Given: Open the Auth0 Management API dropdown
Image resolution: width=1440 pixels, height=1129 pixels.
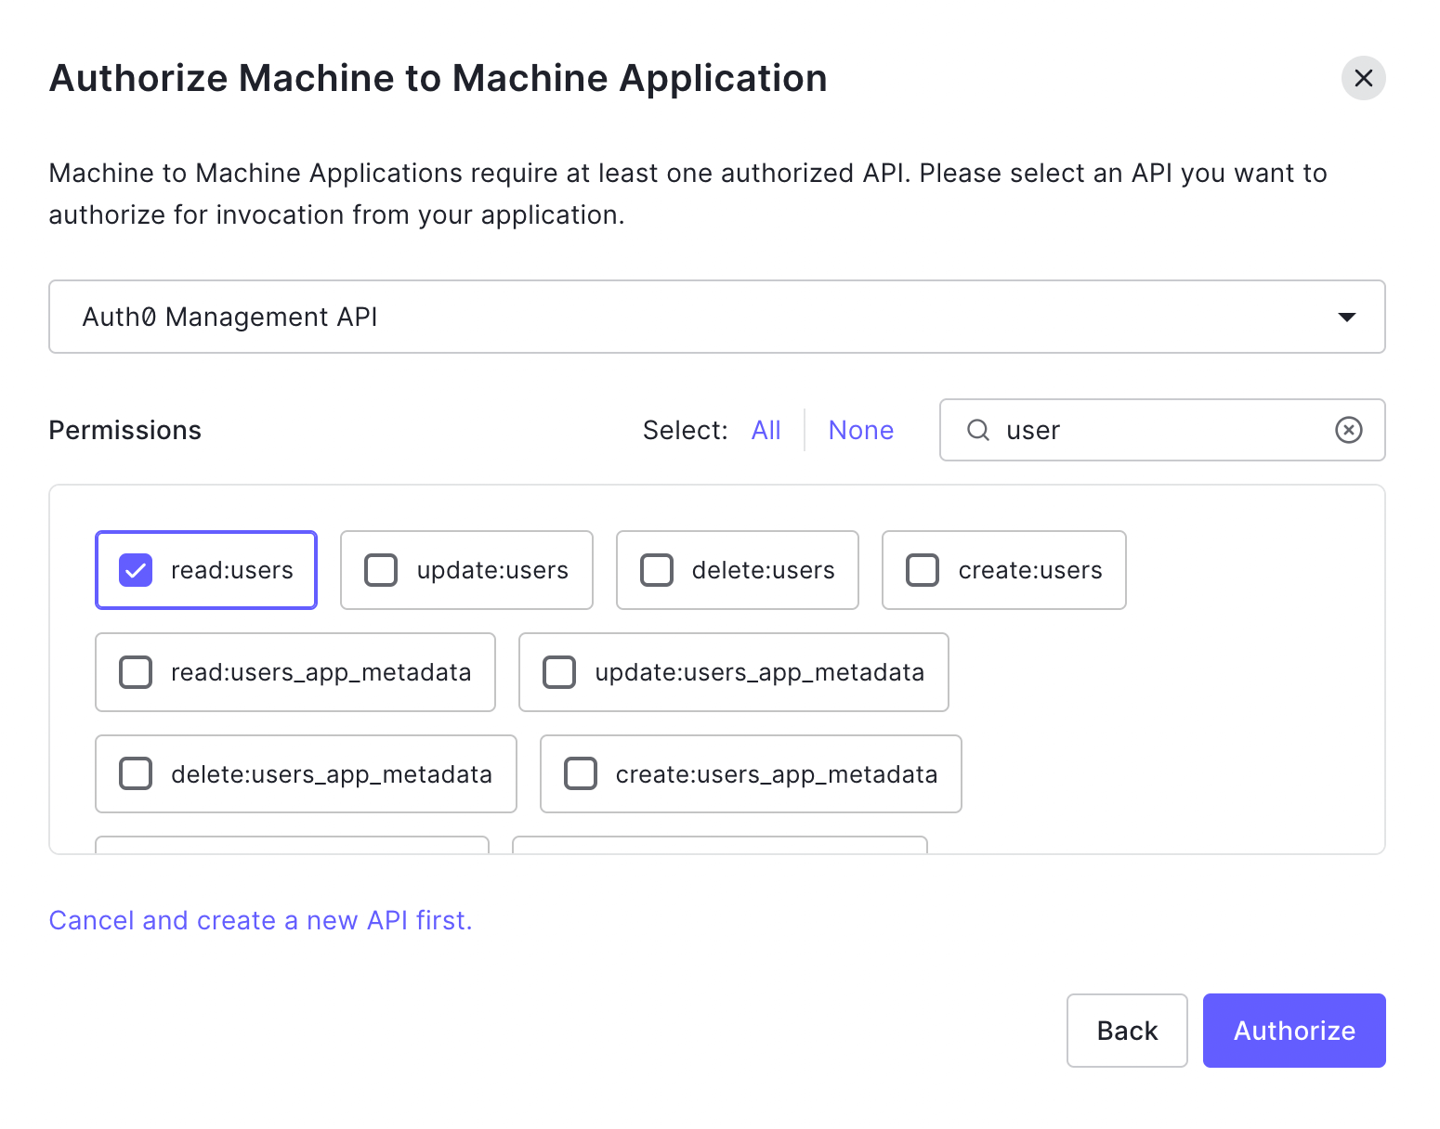Looking at the screenshot, I should click(x=717, y=317).
